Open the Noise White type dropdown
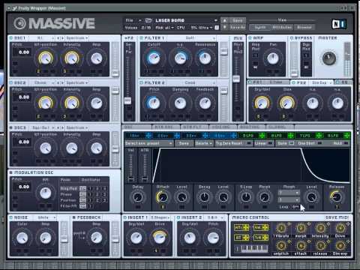The image size is (360, 270). tap(44, 217)
